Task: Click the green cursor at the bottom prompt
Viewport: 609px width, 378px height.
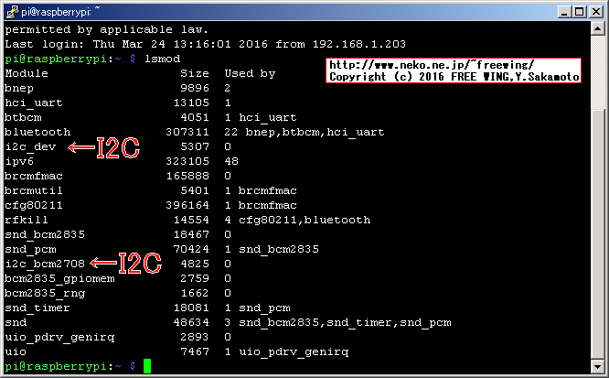Action: (x=147, y=366)
